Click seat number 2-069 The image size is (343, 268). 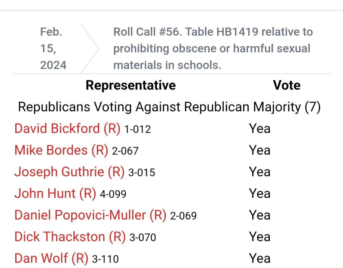click(183, 216)
